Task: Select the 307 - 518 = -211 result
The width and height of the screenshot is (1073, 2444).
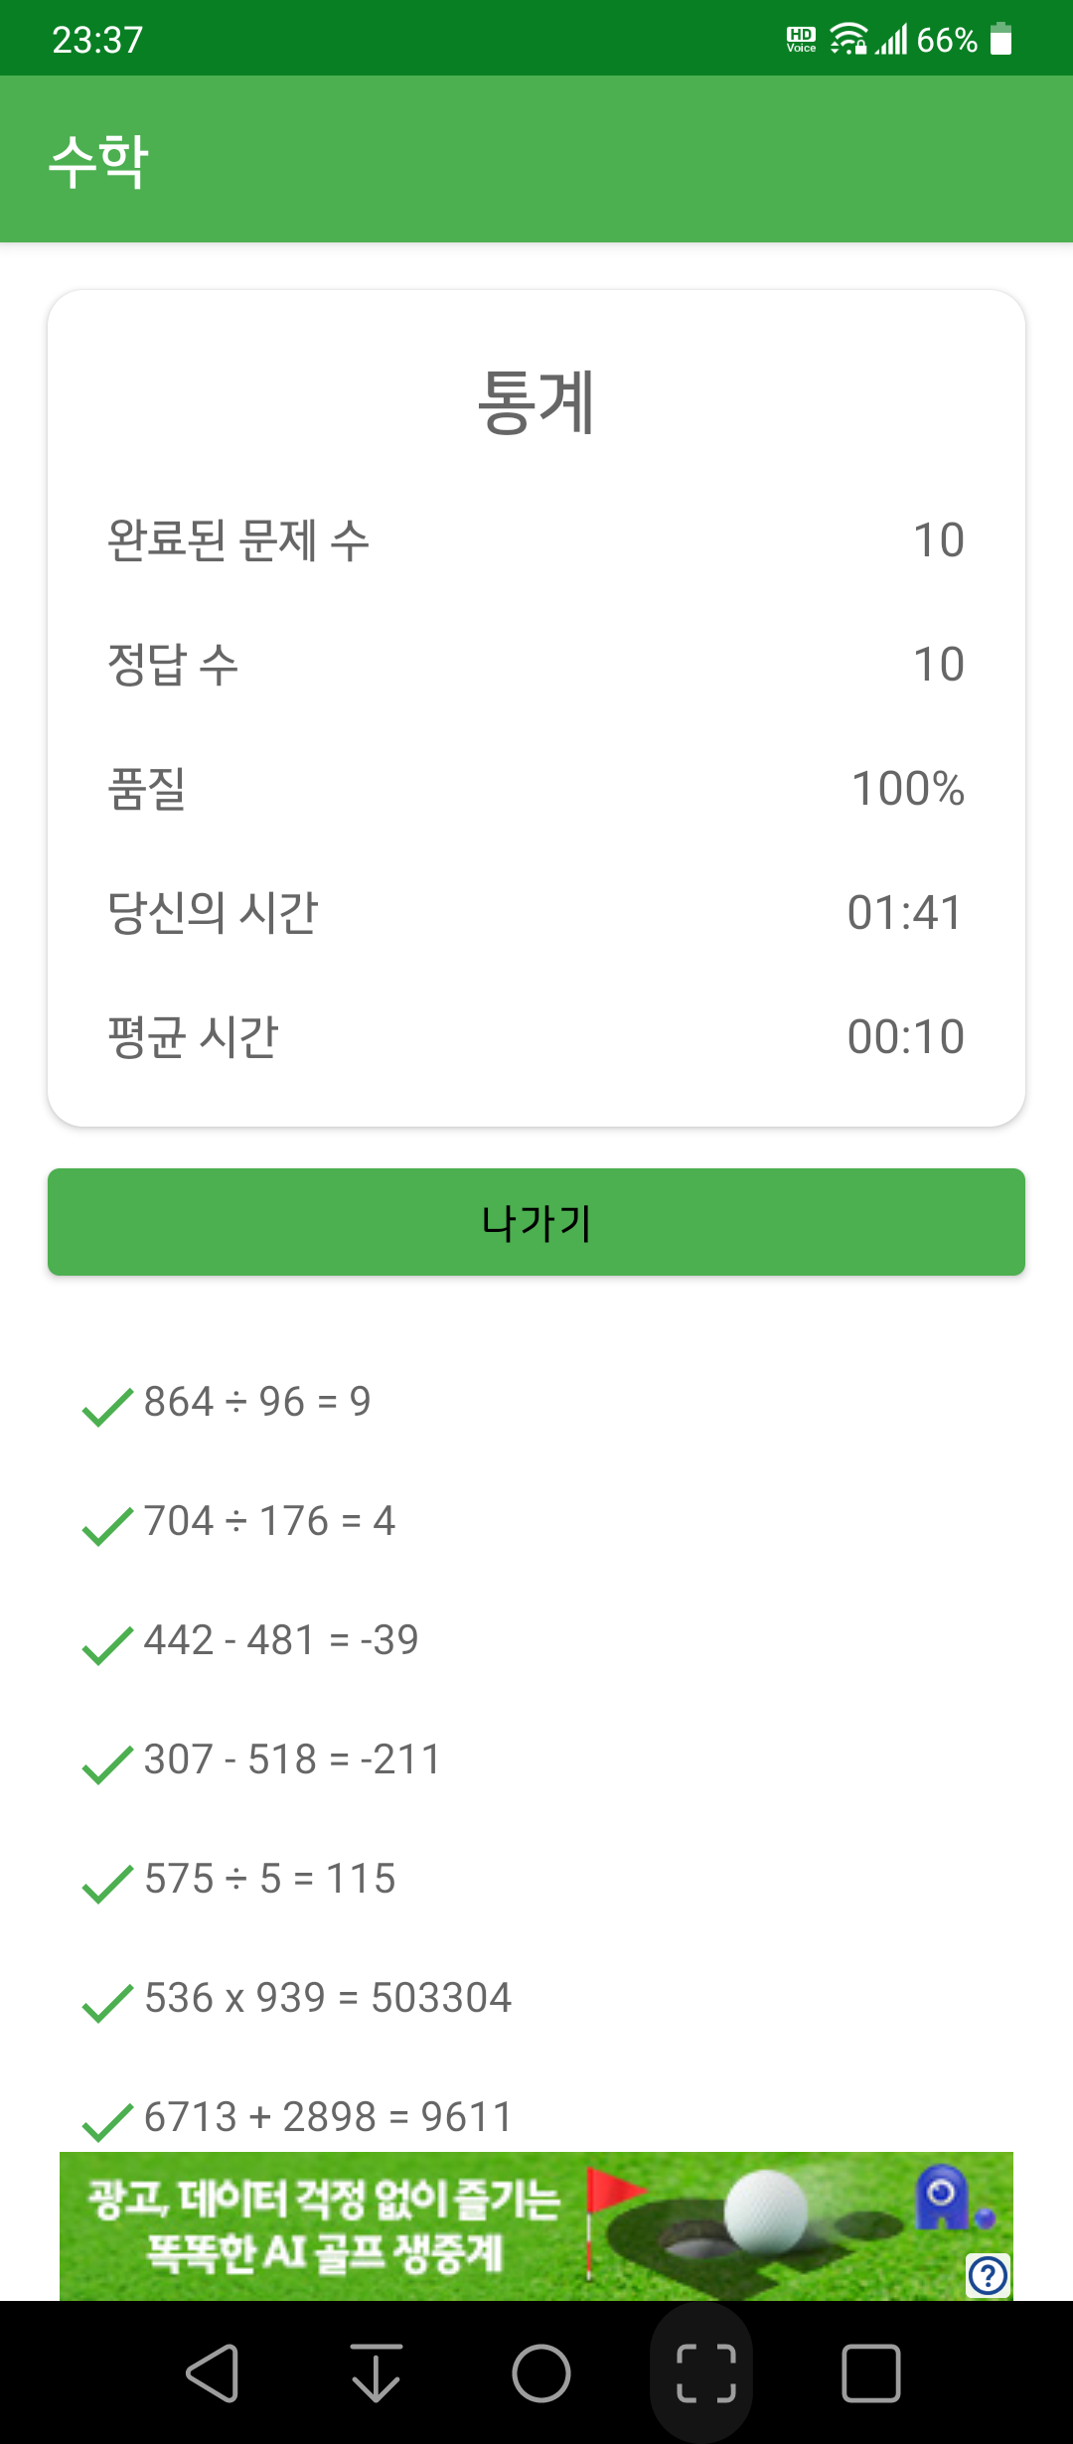Action: click(x=292, y=1759)
